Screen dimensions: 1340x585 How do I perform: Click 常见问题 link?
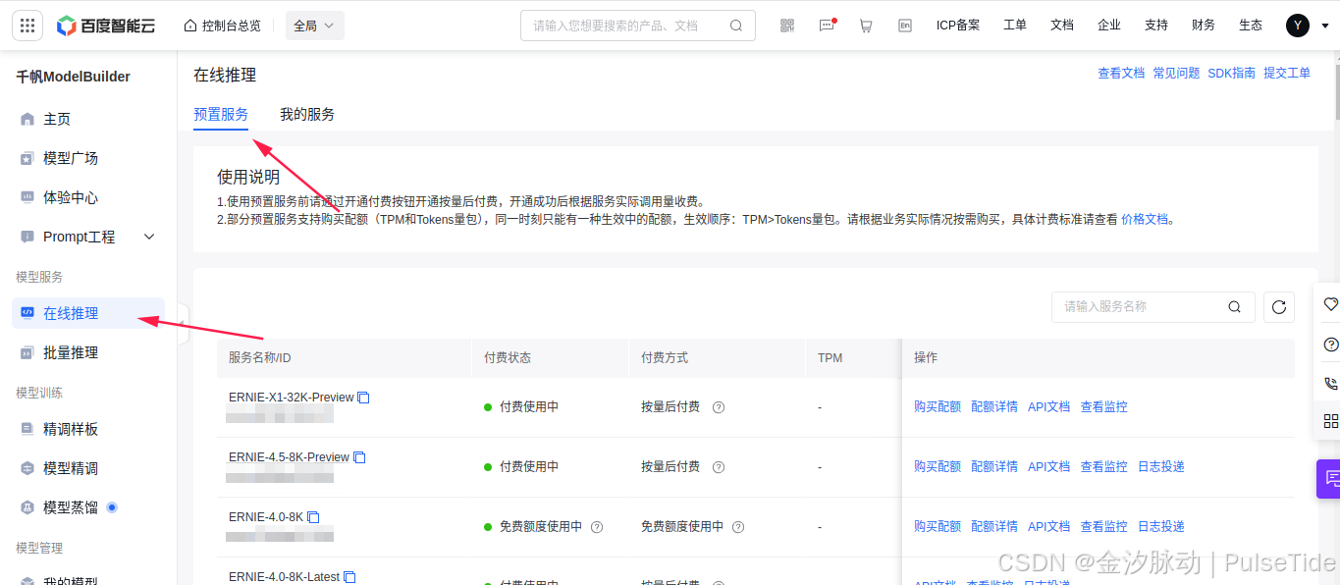click(x=1176, y=73)
